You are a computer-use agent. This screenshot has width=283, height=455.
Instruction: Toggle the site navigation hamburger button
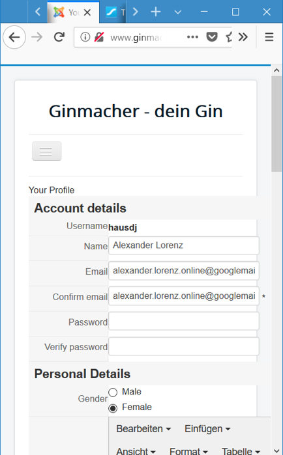[47, 151]
